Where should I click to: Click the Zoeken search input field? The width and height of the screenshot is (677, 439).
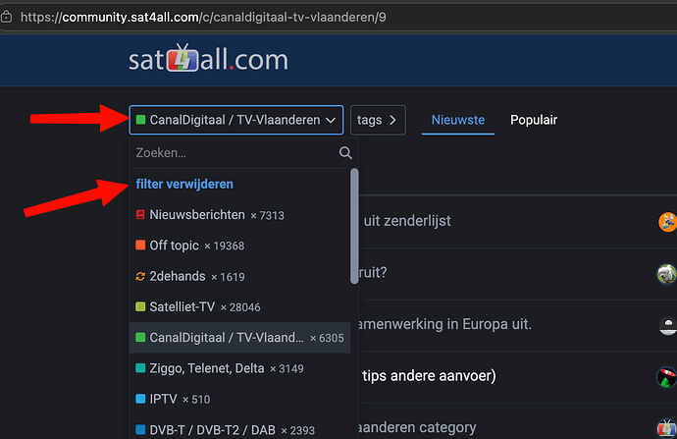[x=235, y=153]
